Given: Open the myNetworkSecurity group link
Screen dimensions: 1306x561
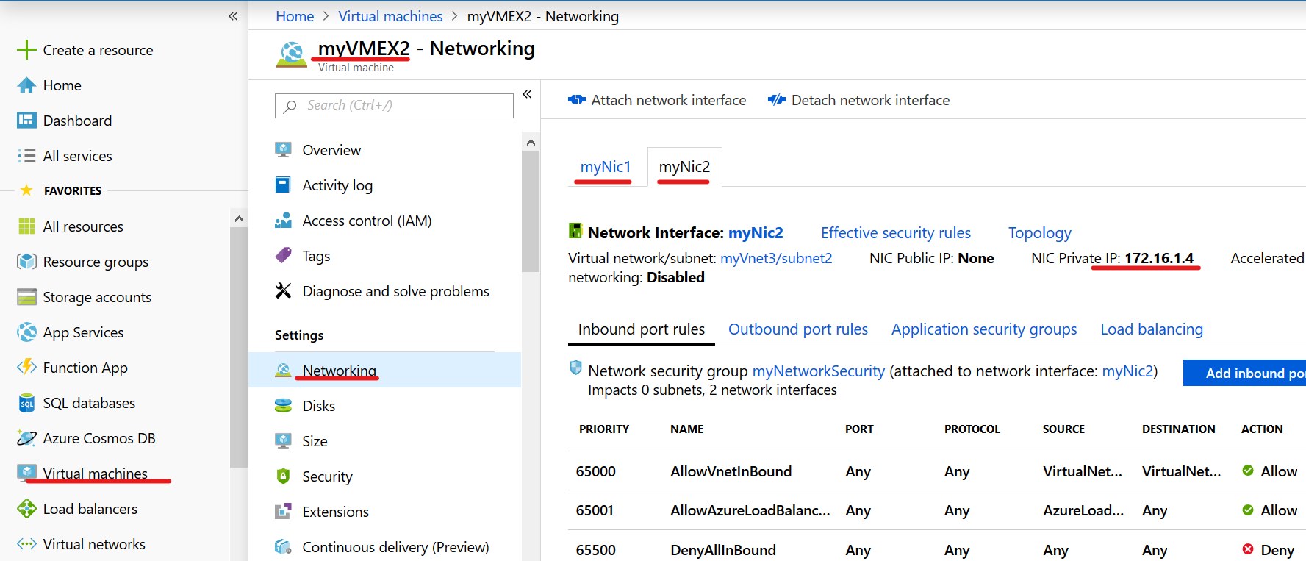Looking at the screenshot, I should pos(819,371).
